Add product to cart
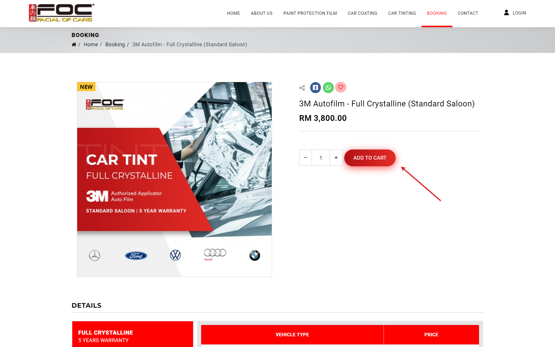555x347 pixels. tap(370, 158)
